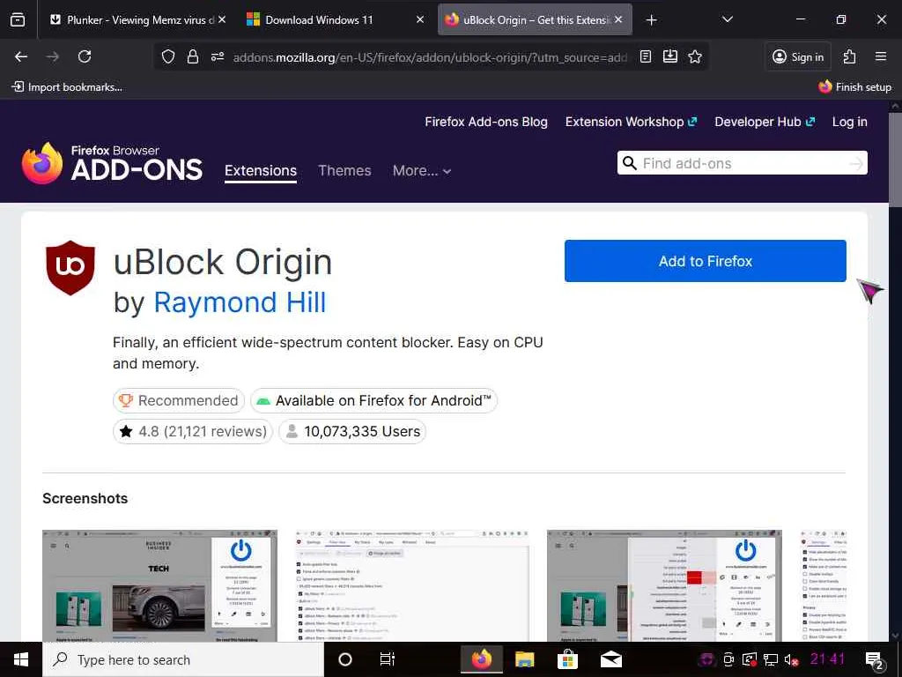Close the Download Windows 11 tab
Viewport: 902px width, 677px height.
420,19
